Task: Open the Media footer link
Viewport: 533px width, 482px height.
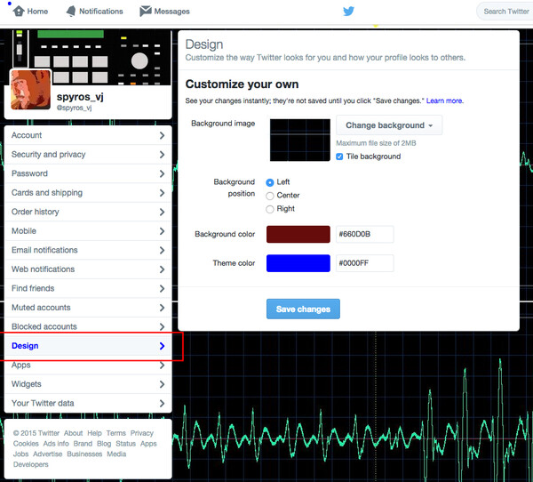Action: (x=116, y=454)
